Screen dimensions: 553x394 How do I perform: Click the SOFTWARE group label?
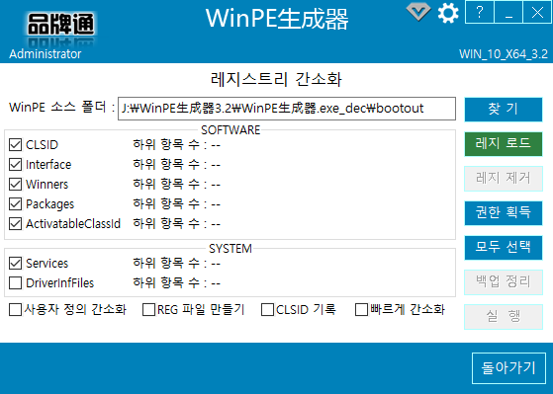(230, 130)
